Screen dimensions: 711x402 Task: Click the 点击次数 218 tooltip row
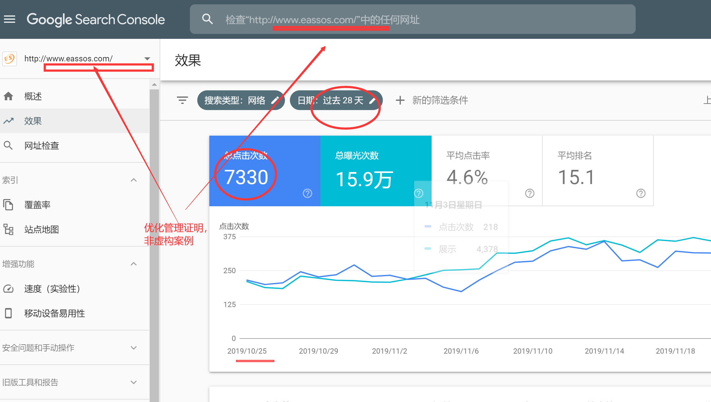click(x=461, y=227)
